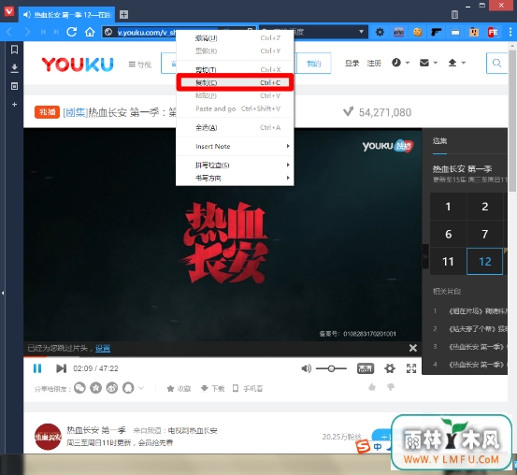517x475 pixels.
Task: Share to WeChat icon
Action: tap(79, 388)
